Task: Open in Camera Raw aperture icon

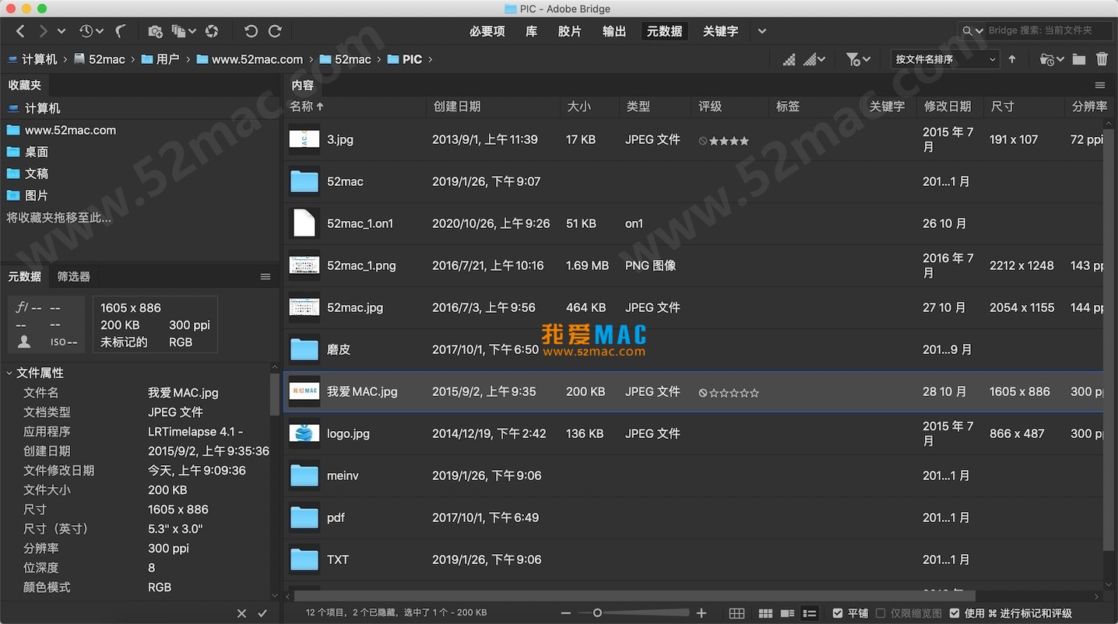Action: pyautogui.click(x=211, y=31)
